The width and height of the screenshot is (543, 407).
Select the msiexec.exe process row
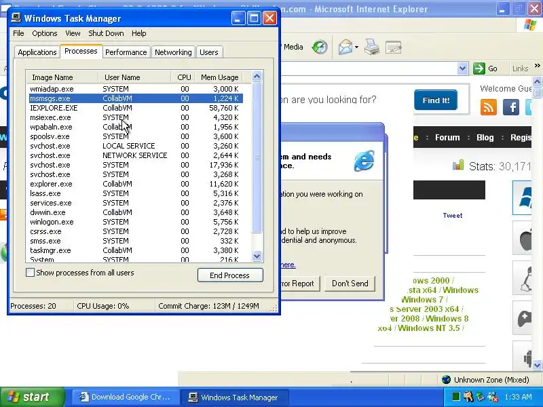[136, 117]
